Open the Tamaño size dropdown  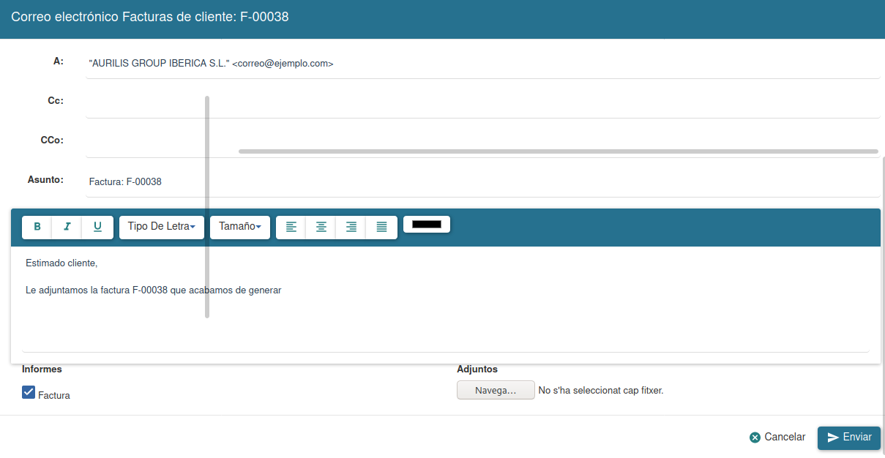pos(239,227)
